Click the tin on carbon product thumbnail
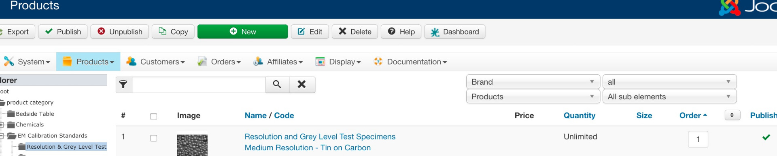 (x=192, y=145)
